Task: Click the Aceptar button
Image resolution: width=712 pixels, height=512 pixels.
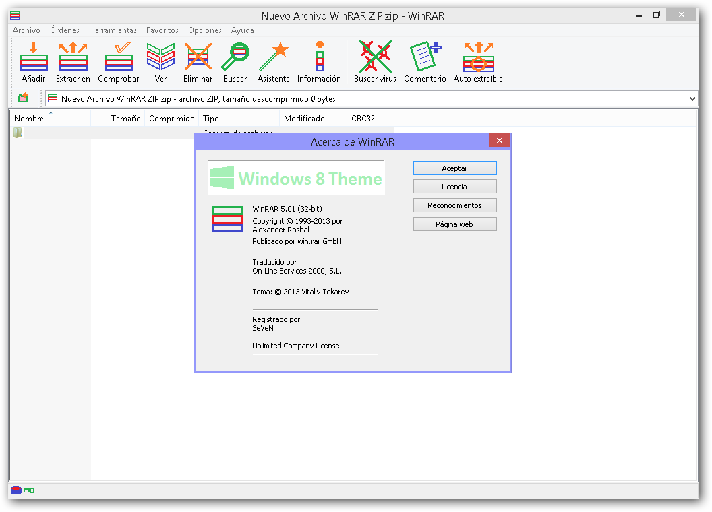Action: (x=454, y=168)
